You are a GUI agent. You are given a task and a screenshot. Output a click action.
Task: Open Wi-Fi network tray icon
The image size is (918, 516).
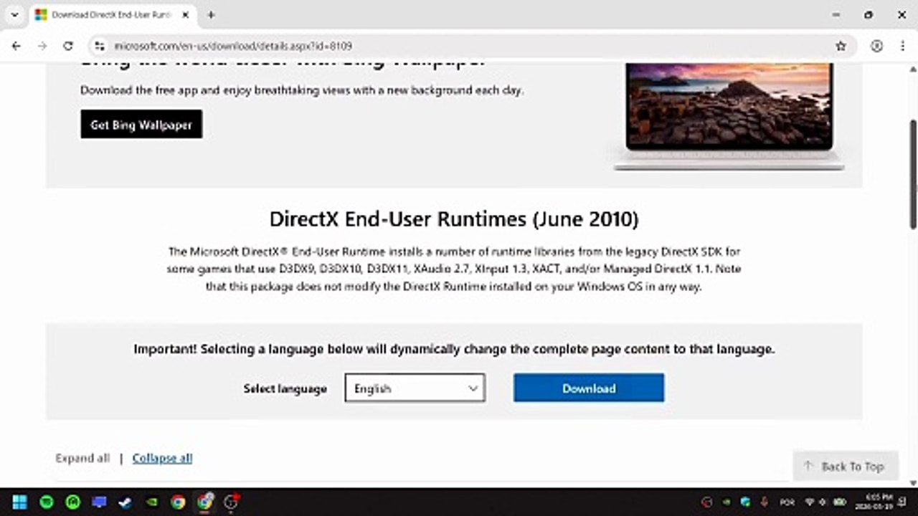[810, 502]
